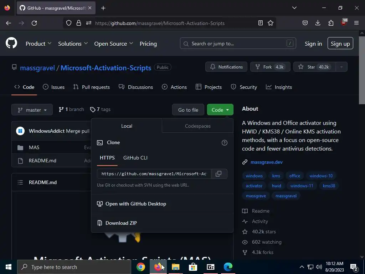Open the MAS folder
Screen dimensions: 365x274
[34, 147]
